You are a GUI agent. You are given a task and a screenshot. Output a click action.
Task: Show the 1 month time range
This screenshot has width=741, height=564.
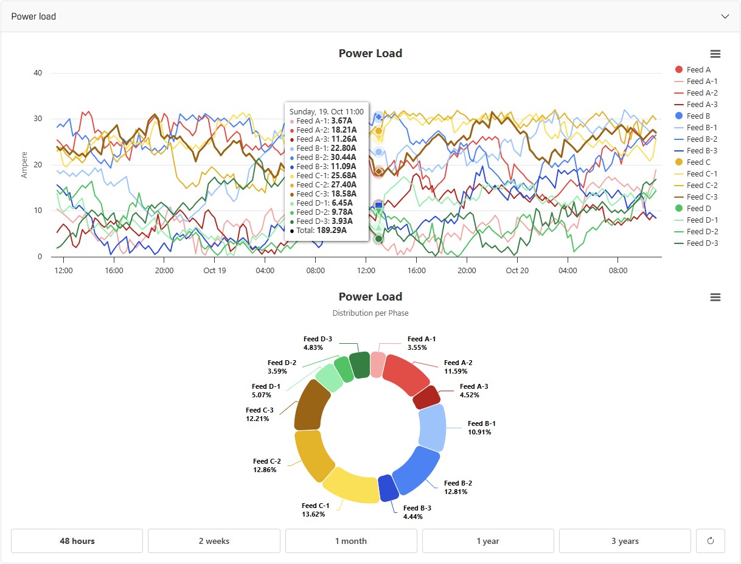point(351,541)
